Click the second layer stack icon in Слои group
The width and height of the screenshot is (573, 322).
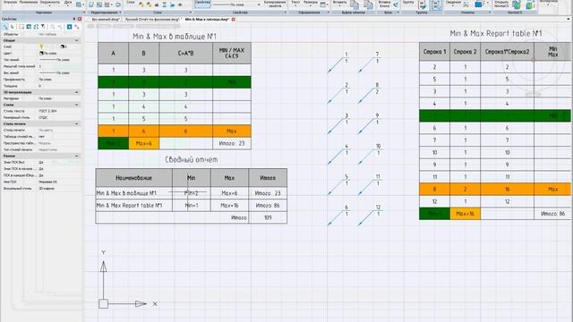click(x=150, y=4)
